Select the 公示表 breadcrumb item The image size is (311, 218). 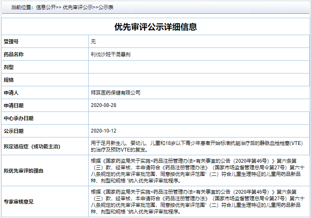[x=106, y=7]
